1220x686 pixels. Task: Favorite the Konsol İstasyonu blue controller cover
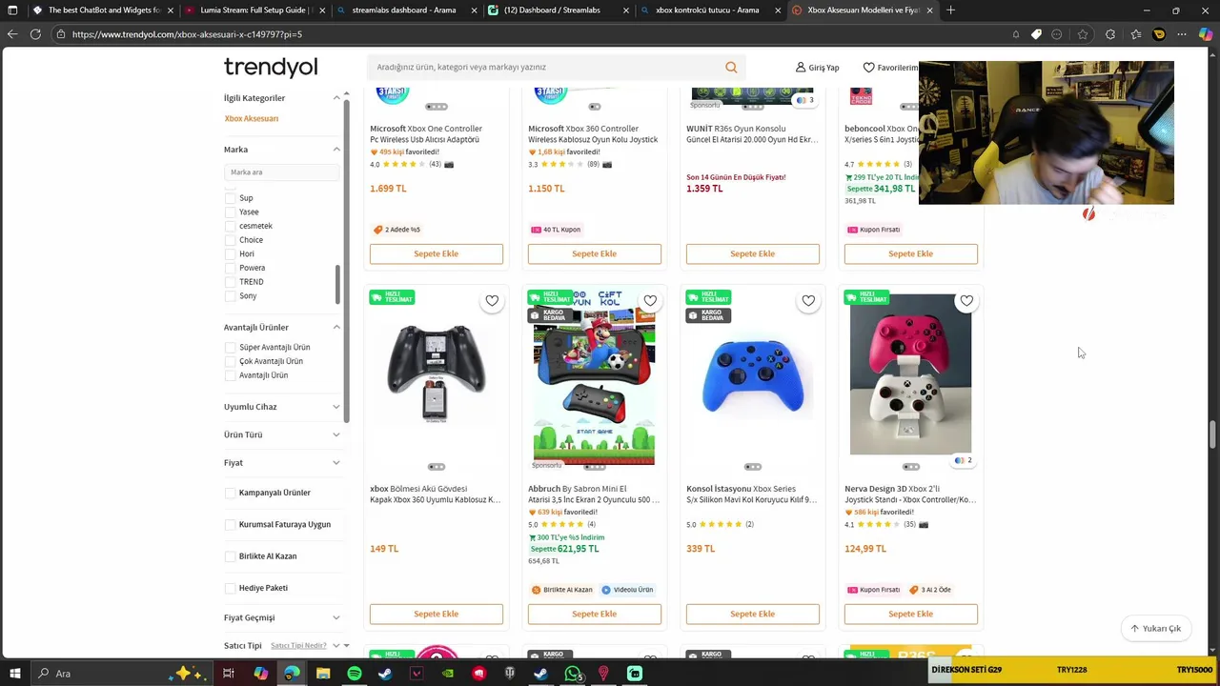[x=808, y=301]
